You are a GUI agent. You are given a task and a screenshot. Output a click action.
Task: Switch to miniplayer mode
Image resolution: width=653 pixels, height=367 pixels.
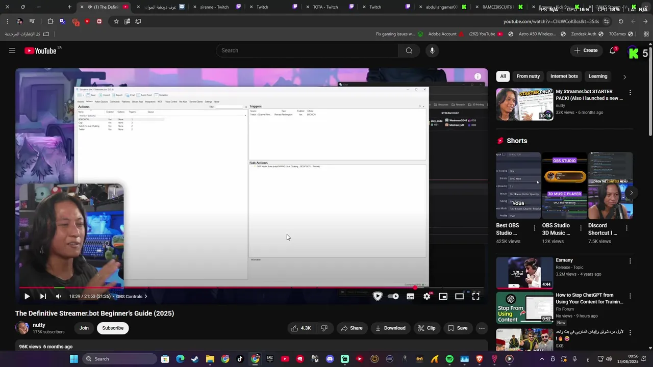pyautogui.click(x=443, y=296)
